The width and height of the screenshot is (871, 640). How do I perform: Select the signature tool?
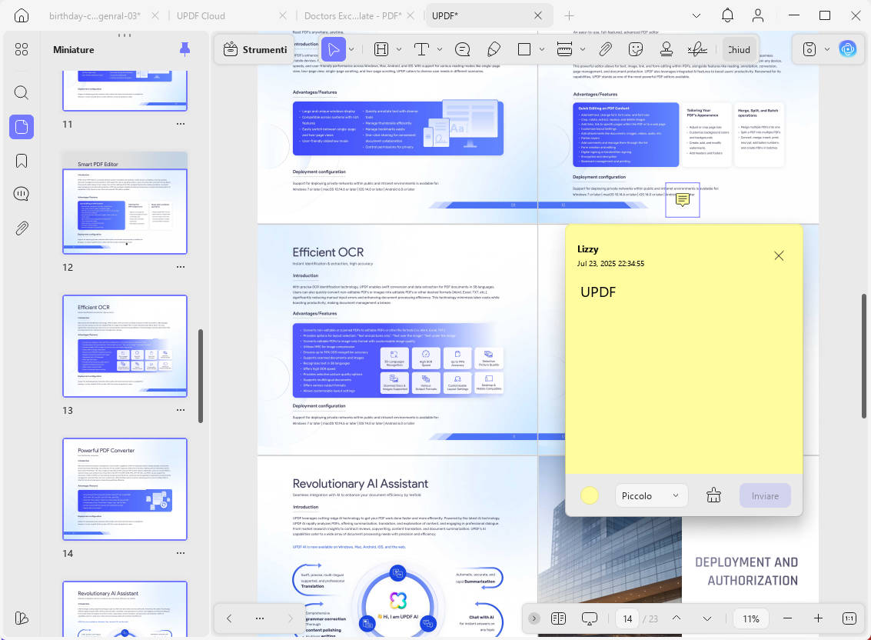[x=697, y=49]
